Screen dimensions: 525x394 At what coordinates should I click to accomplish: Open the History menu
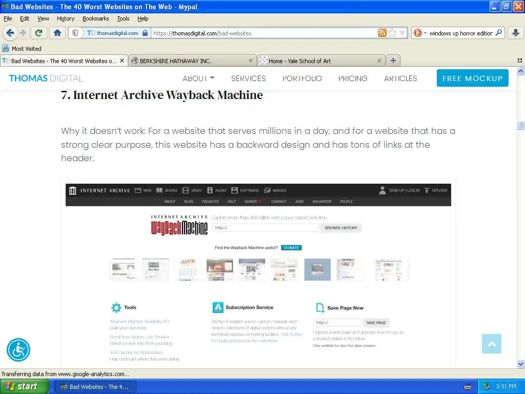pyautogui.click(x=65, y=18)
